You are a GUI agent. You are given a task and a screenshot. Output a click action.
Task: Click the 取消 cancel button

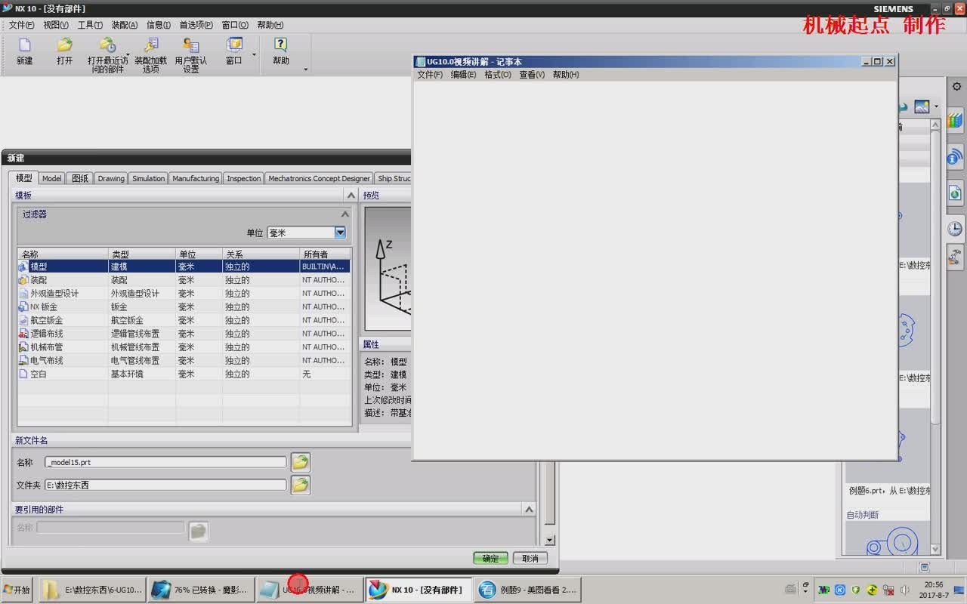click(x=530, y=558)
